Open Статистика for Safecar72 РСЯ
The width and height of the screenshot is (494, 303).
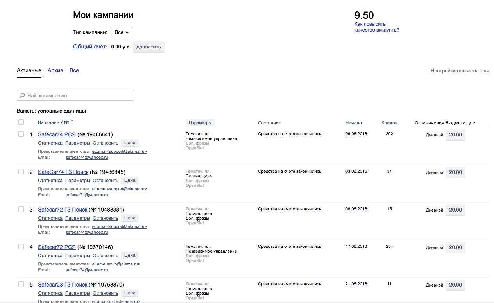(x=50, y=256)
